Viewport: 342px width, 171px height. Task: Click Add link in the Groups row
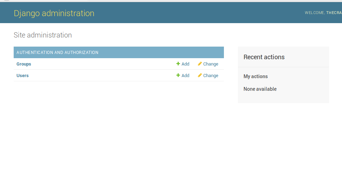[185, 64]
